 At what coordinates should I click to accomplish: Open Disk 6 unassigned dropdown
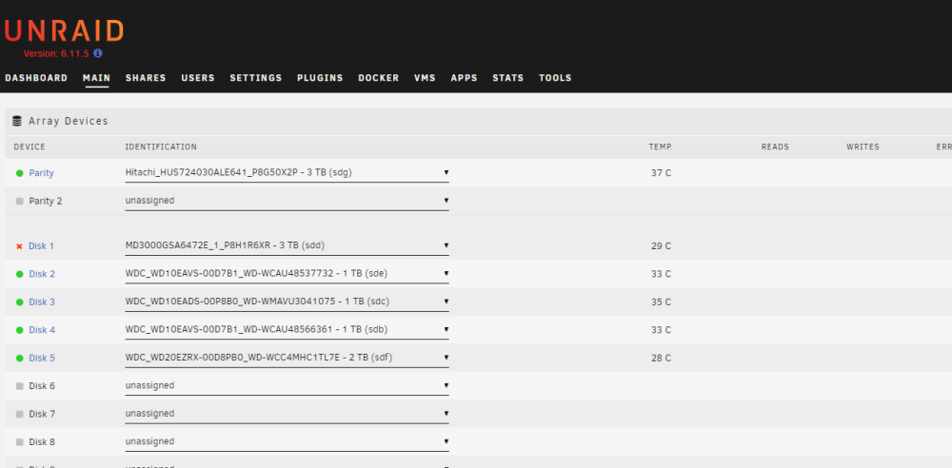click(x=288, y=385)
